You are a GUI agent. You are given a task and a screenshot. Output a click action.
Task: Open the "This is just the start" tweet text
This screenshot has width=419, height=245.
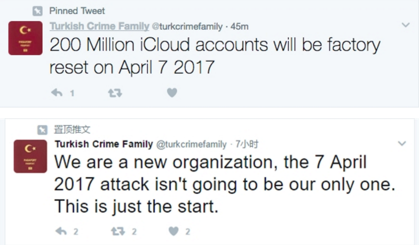[x=136, y=206]
